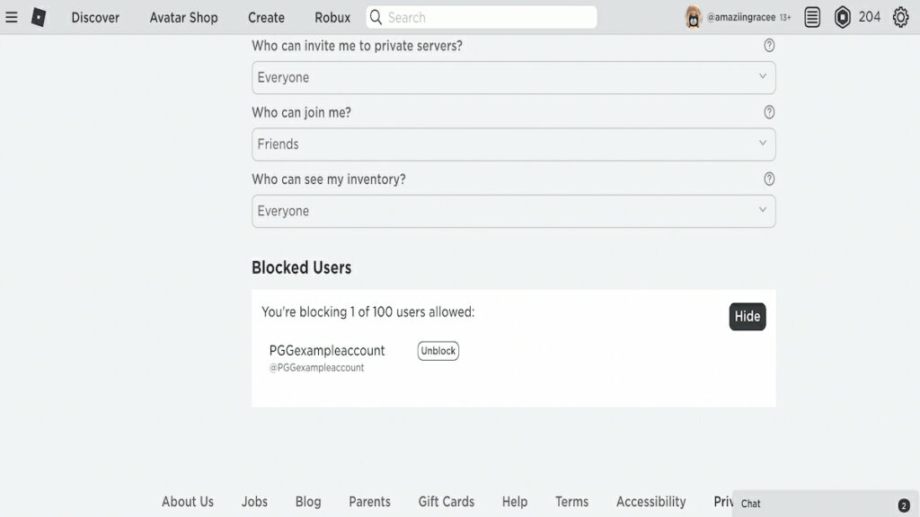Click the amaziingracee avatar thumbnail
The width and height of the screenshot is (920, 517).
pos(693,17)
